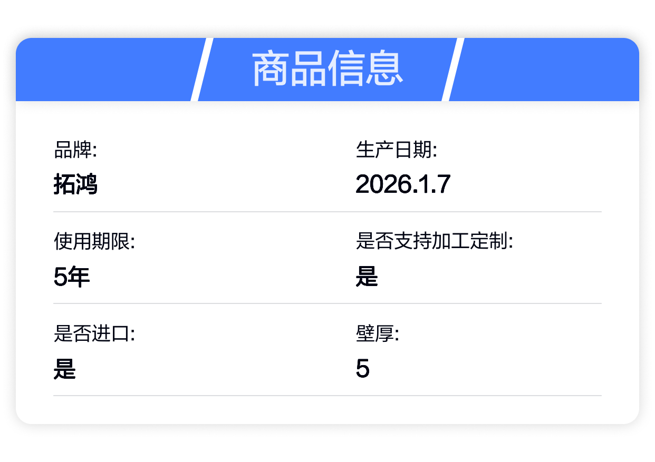Click the bottom divider line below 壁厚 value
This screenshot has height=462, width=655.
click(327, 395)
